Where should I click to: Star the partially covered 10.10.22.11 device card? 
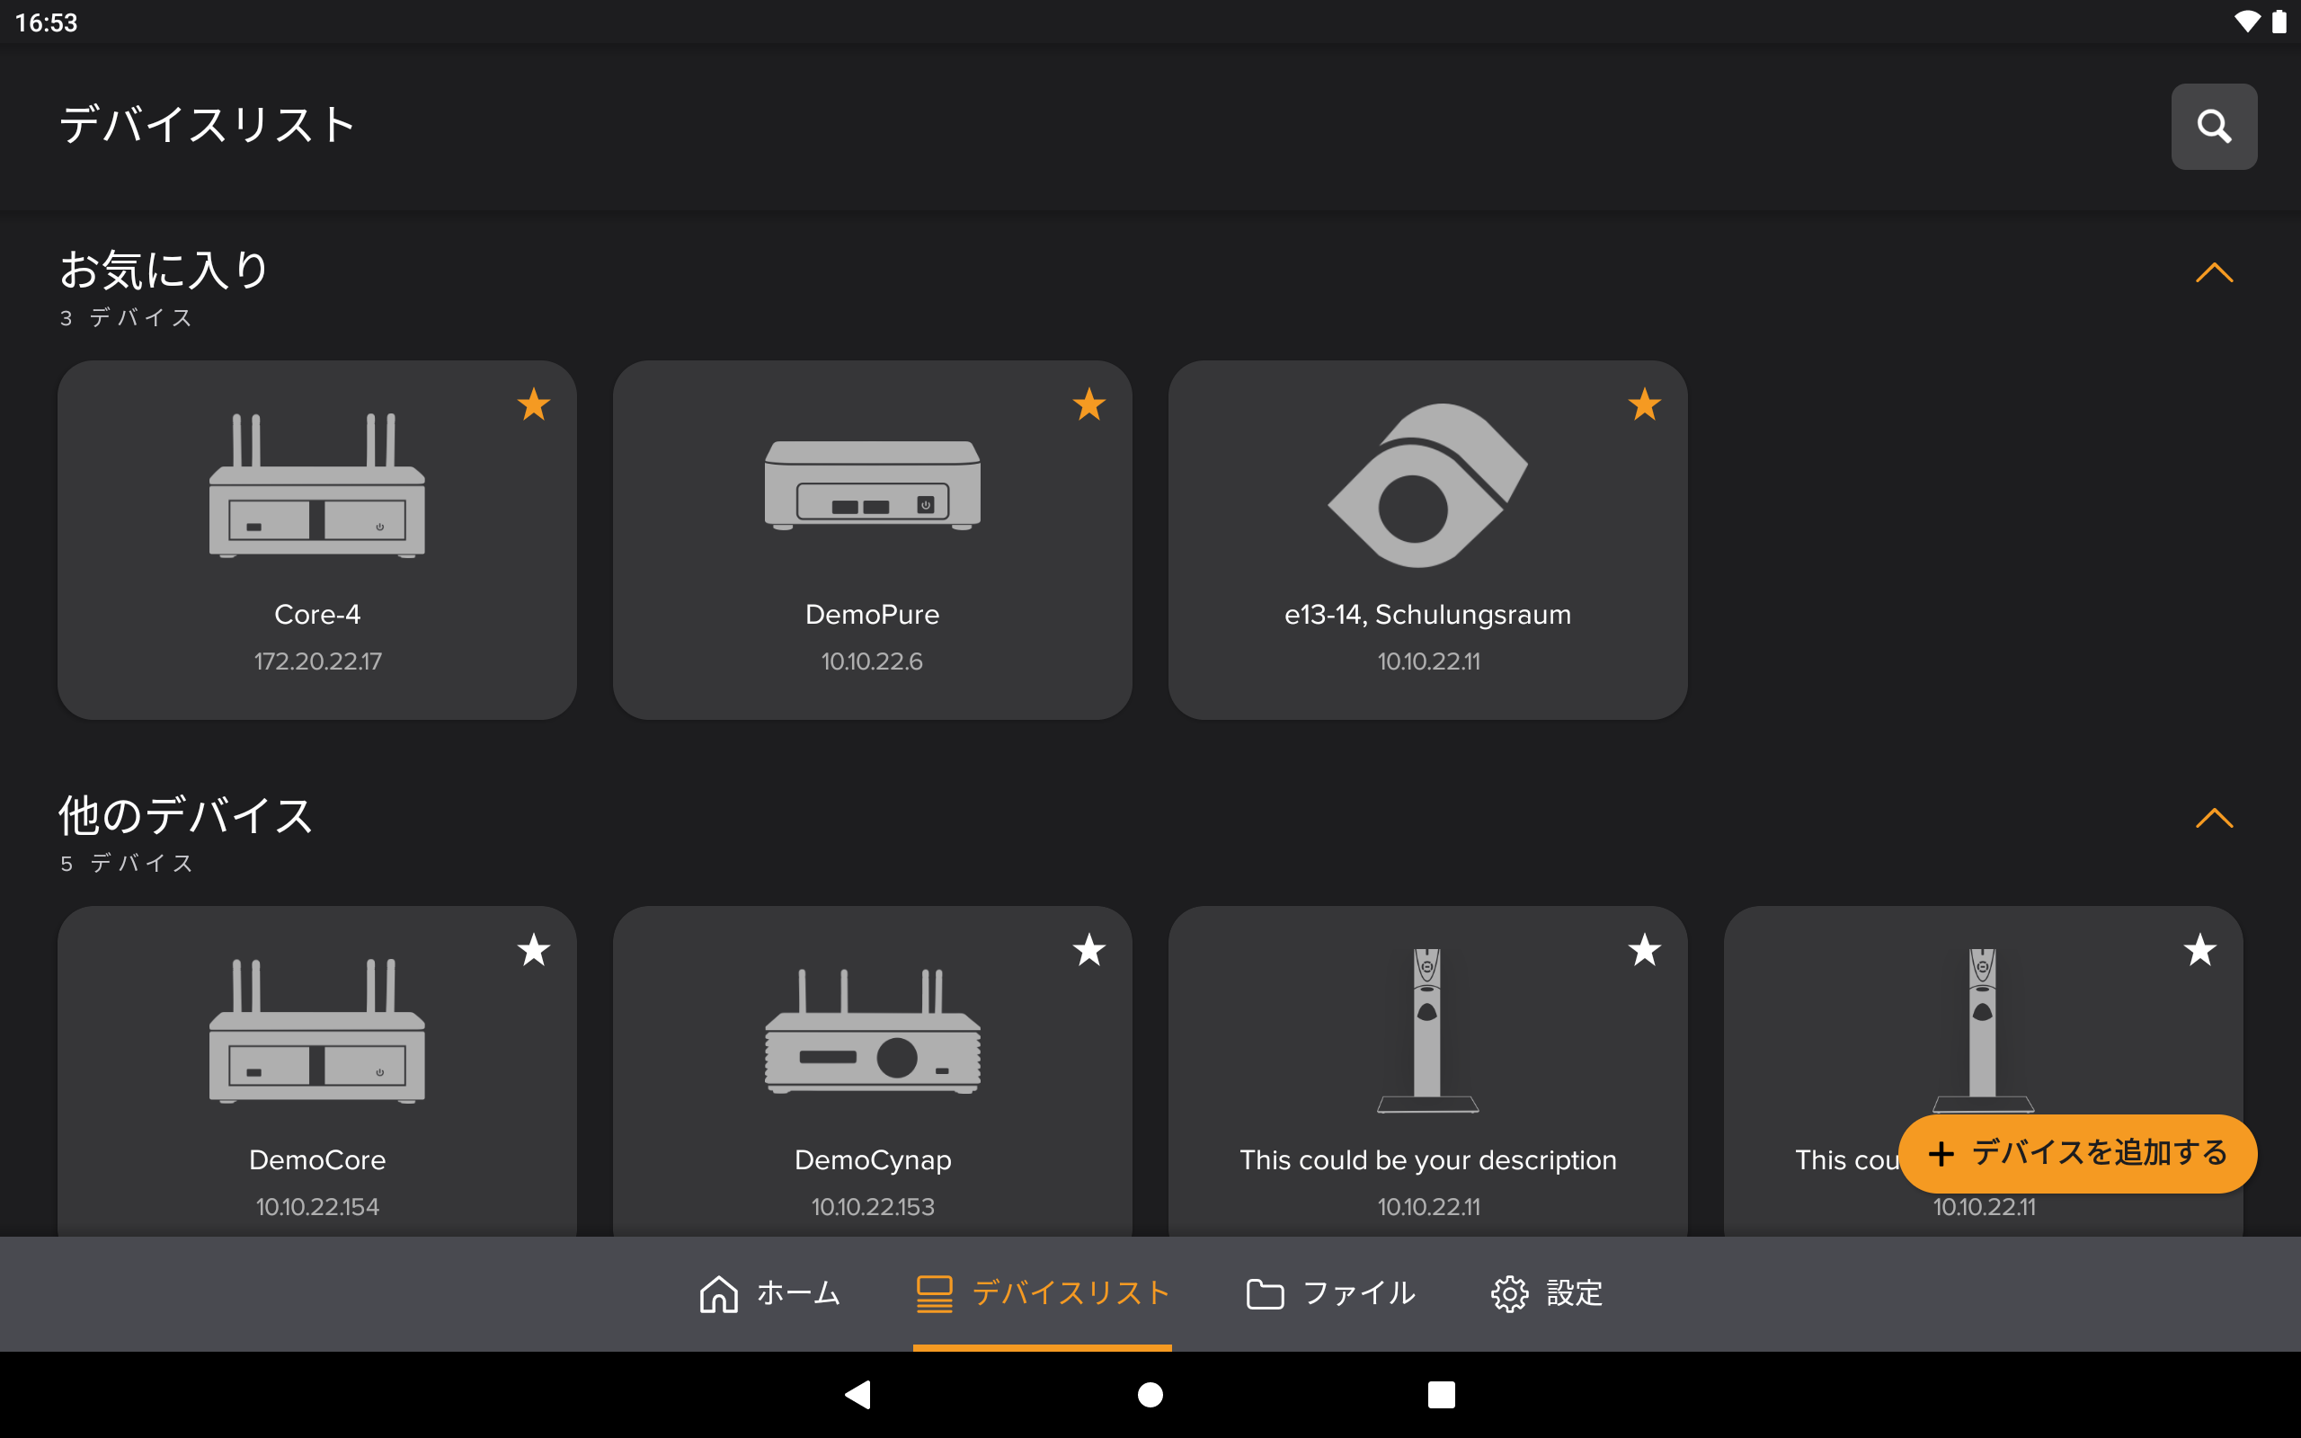(x=2199, y=950)
